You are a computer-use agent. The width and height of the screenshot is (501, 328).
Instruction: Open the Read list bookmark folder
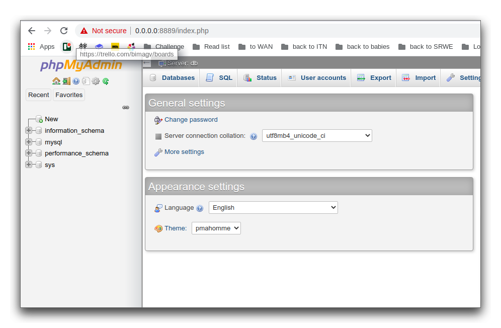click(x=211, y=47)
